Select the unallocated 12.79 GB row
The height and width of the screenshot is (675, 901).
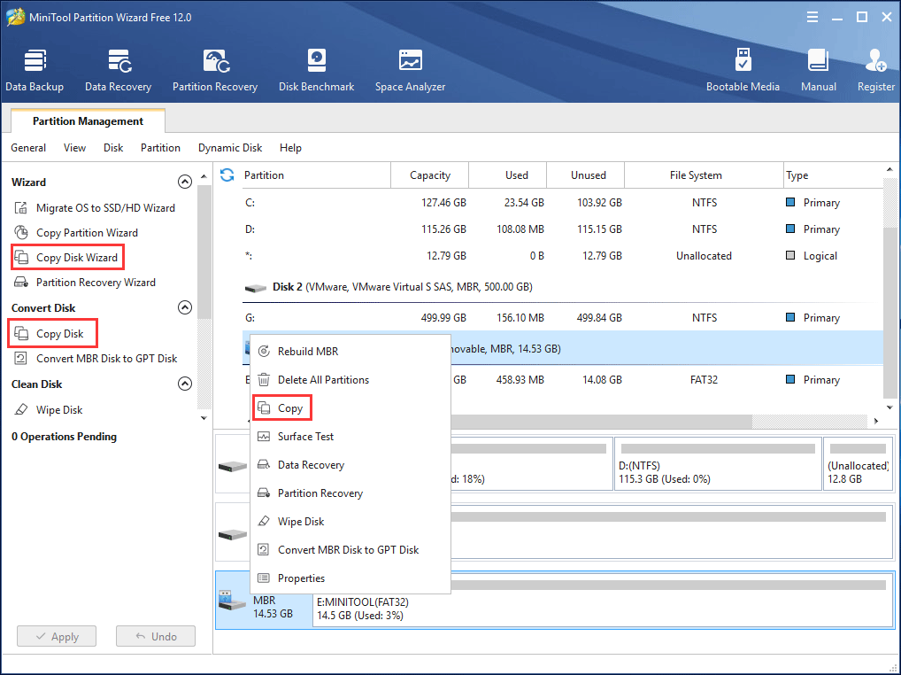(562, 255)
